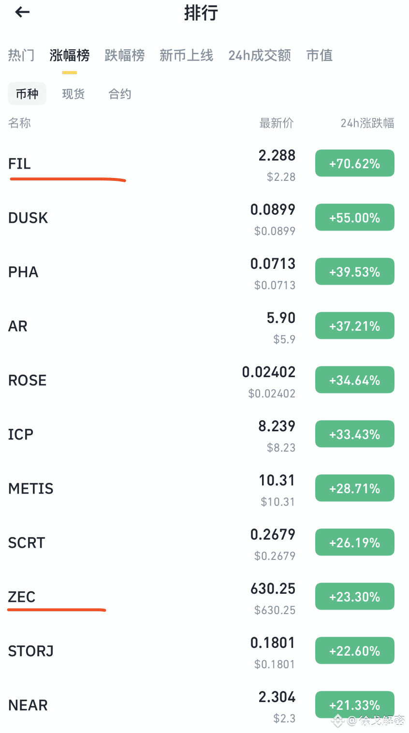Switch to the 市值 tab

point(320,56)
